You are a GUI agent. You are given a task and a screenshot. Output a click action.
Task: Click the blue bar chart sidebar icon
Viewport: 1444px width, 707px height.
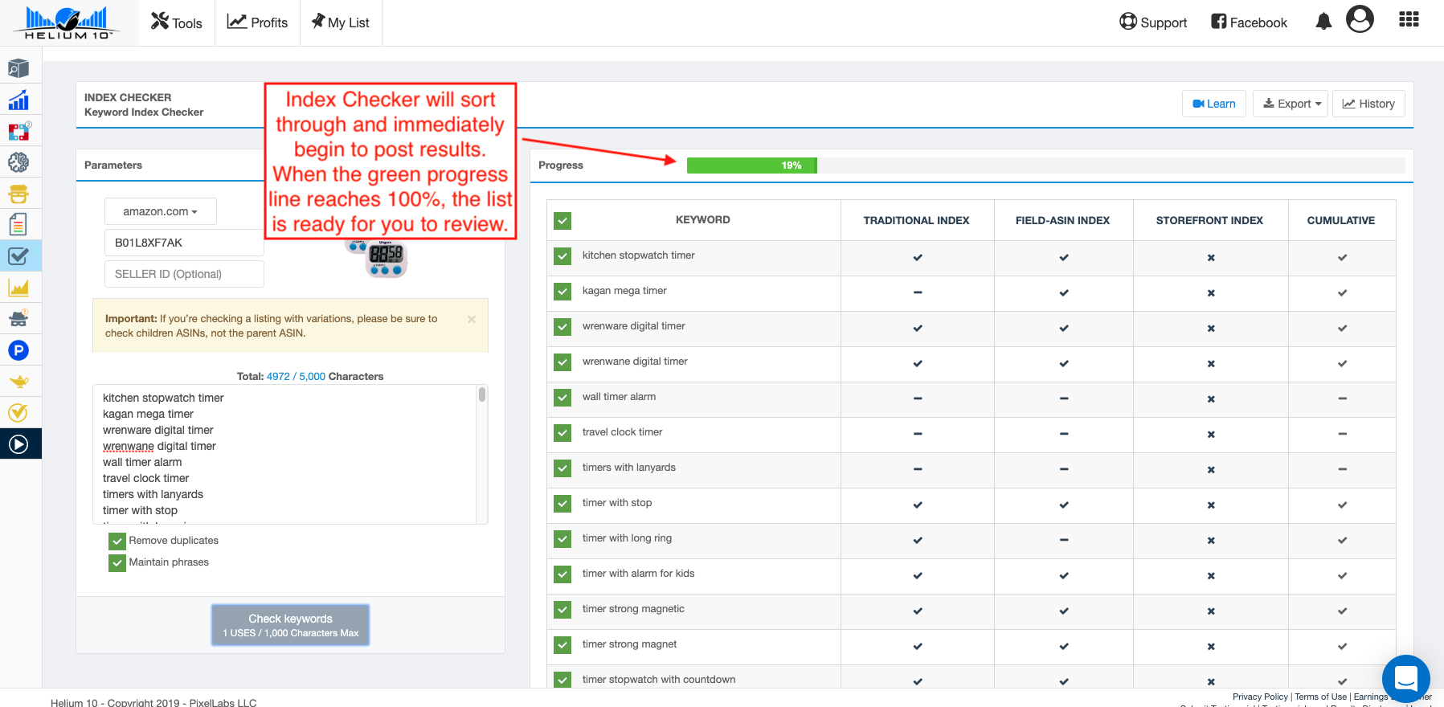pyautogui.click(x=18, y=100)
